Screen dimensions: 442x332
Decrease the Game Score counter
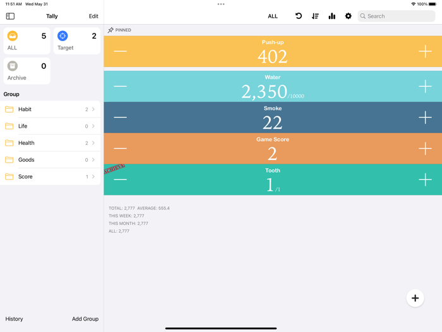pyautogui.click(x=121, y=149)
